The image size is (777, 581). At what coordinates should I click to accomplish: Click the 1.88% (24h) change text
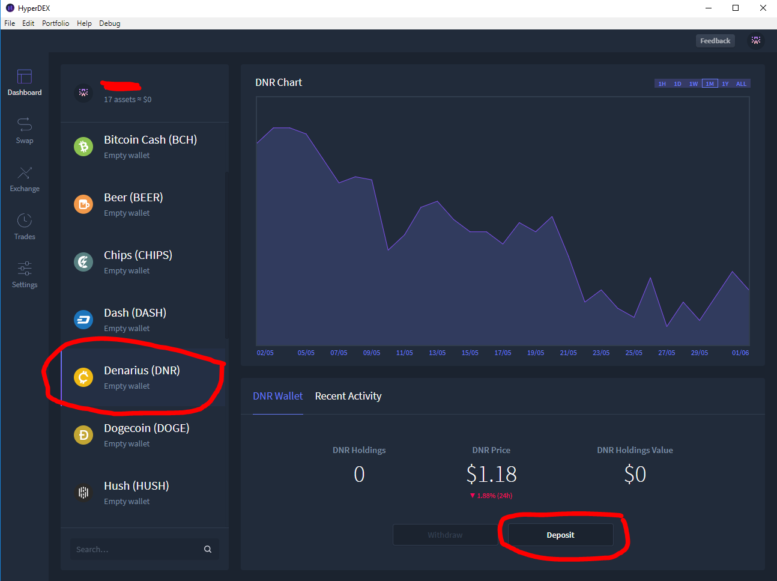tap(491, 496)
